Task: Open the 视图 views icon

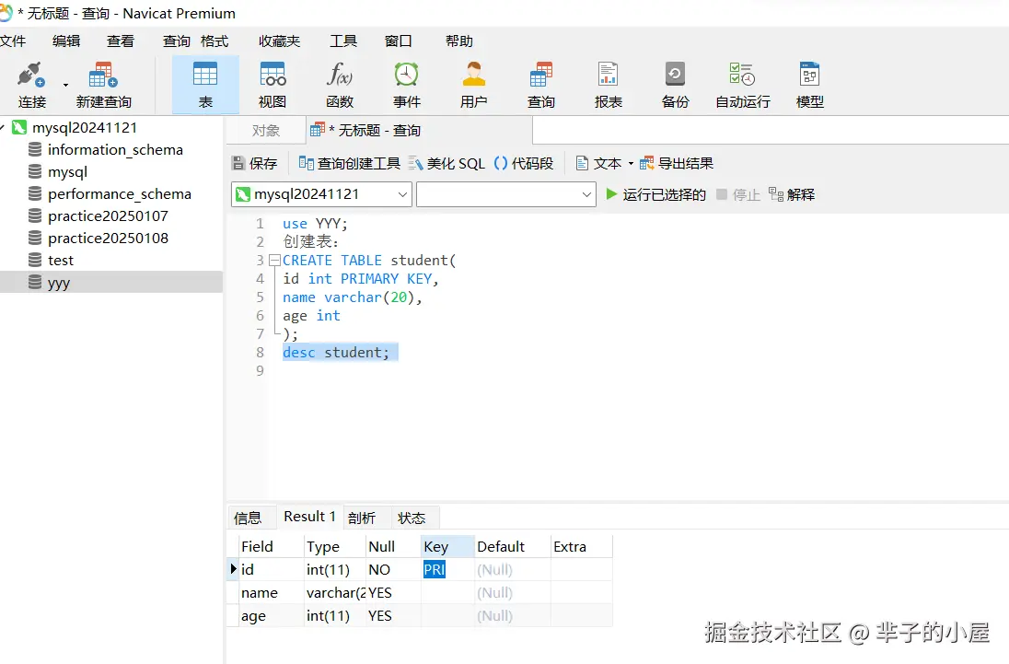Action: click(273, 85)
